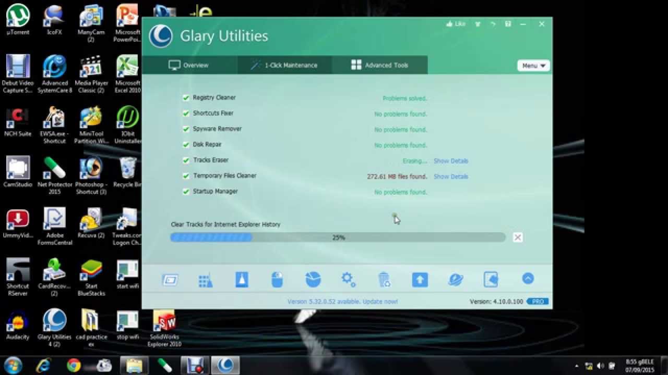
Task: Click the volume icon in system tray
Action: [600, 366]
